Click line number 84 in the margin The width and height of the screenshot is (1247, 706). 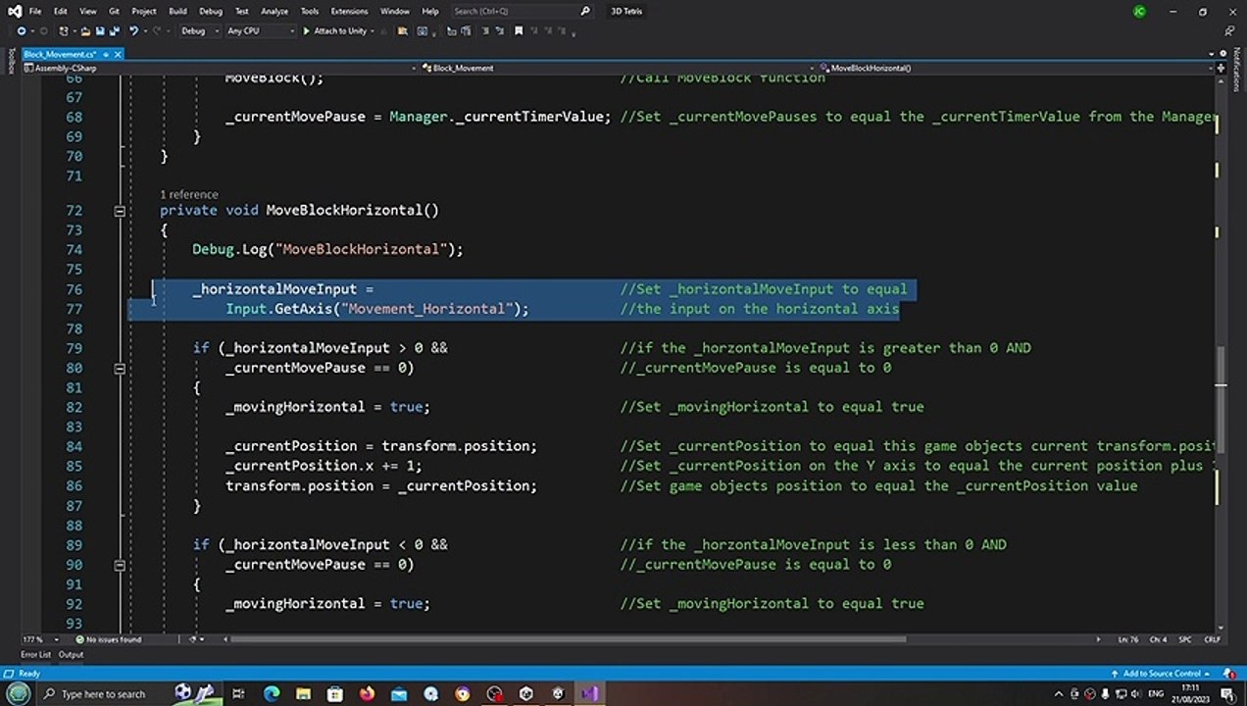74,446
